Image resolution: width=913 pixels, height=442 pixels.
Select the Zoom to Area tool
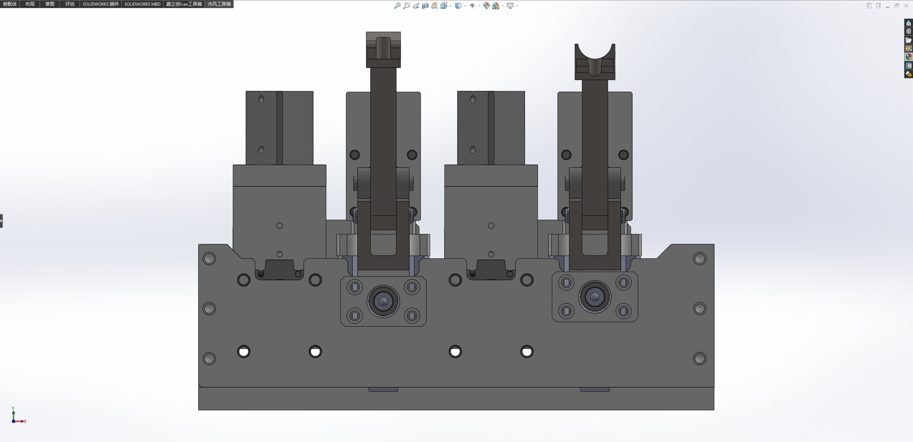coord(406,6)
